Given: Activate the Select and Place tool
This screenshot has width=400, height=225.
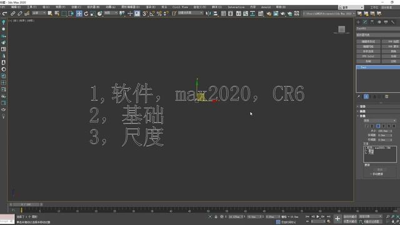Looking at the screenshot, I should [x=100, y=14].
